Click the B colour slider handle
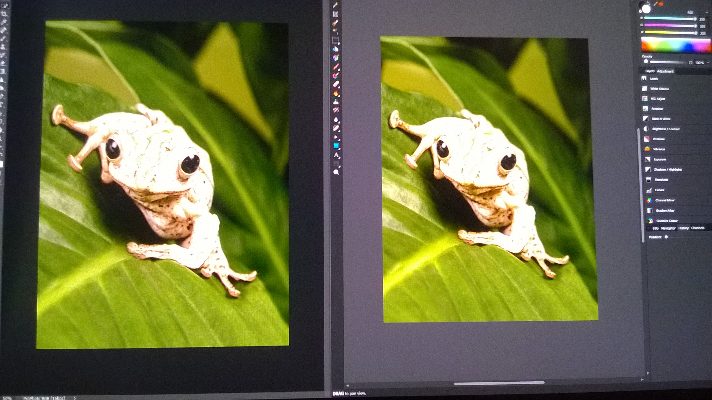 point(696,33)
